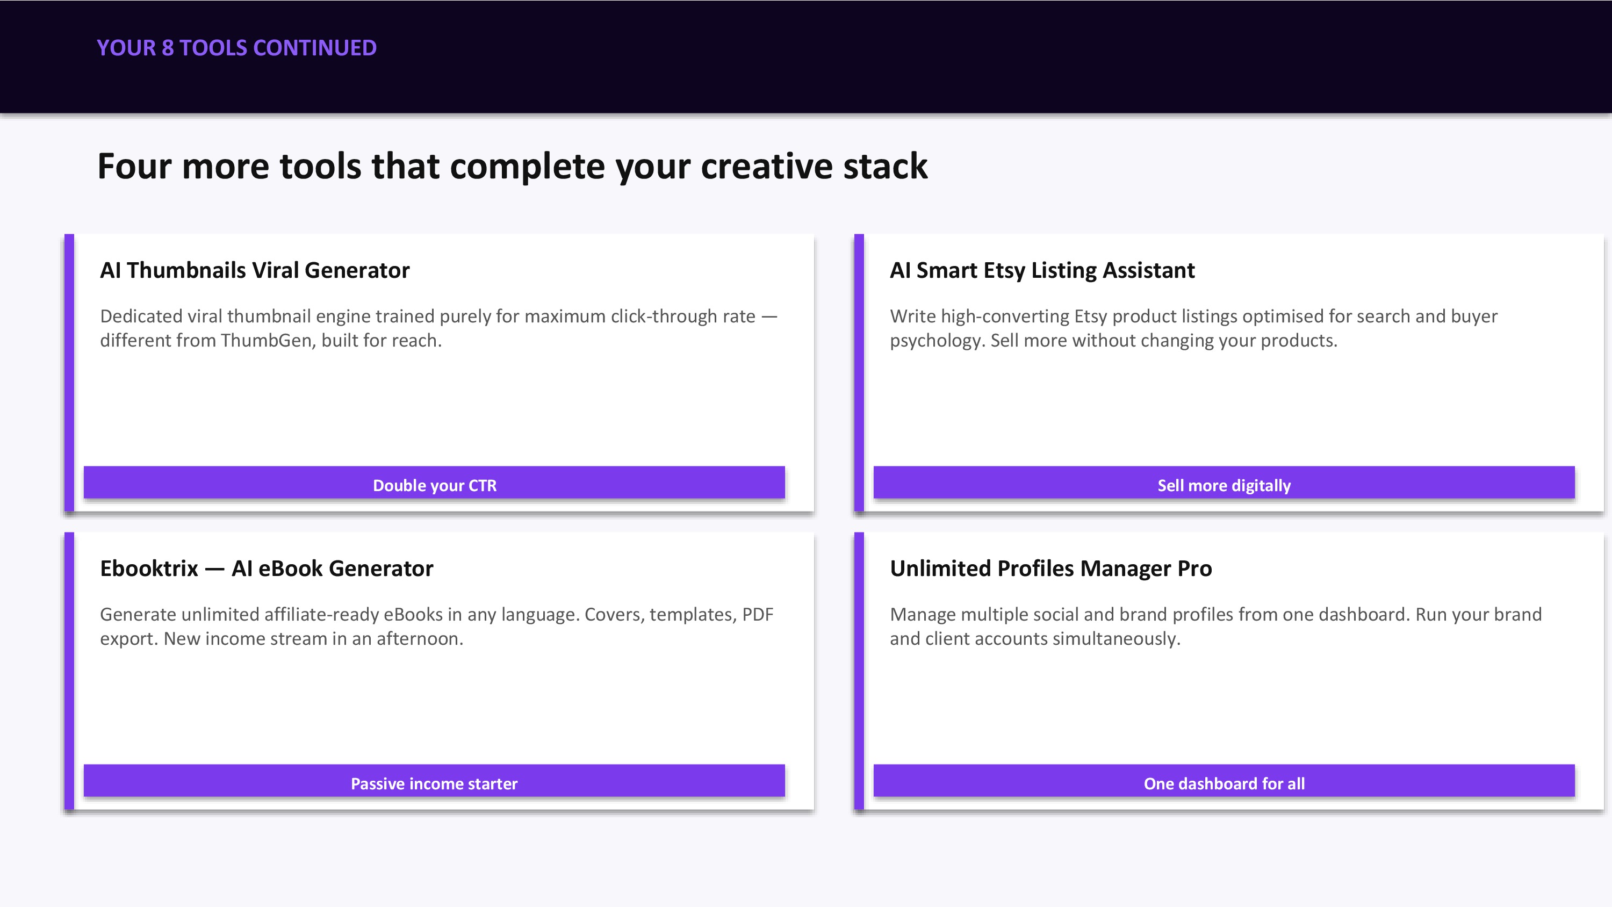Click purple accent bar of Ebooktrix card
Image resolution: width=1612 pixels, height=907 pixels.
69,671
